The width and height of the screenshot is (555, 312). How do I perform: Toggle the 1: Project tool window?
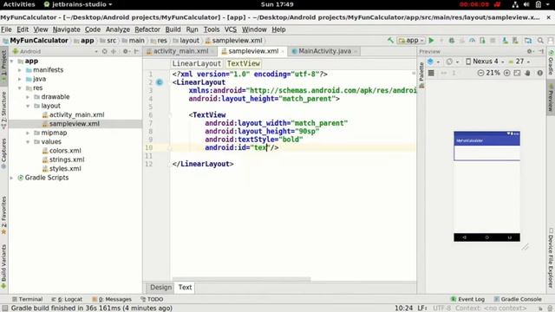(3, 65)
